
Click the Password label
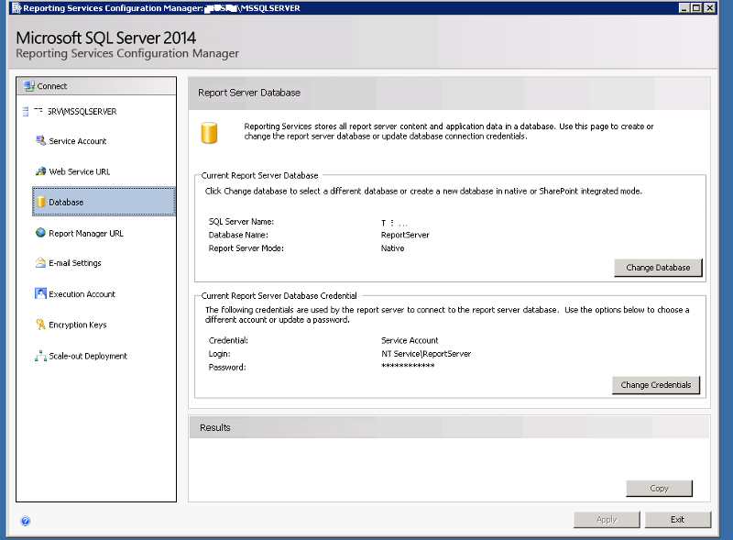(x=227, y=368)
